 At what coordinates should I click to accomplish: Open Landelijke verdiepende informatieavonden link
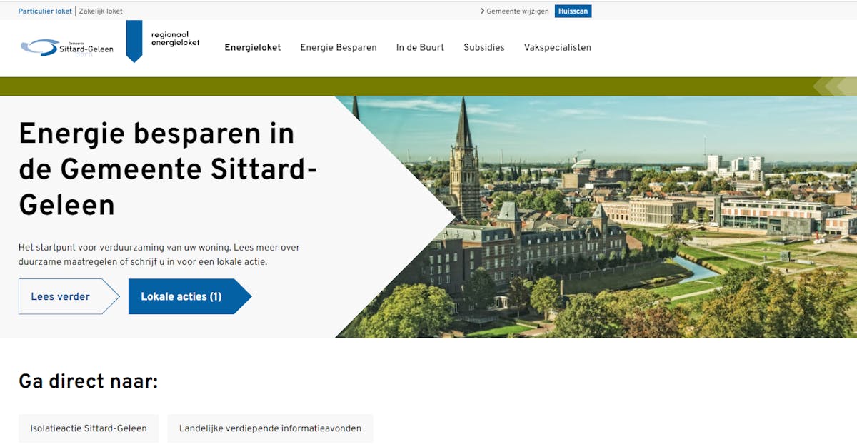click(x=270, y=428)
